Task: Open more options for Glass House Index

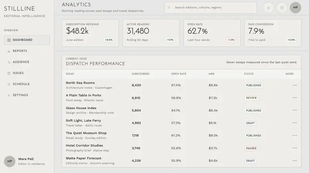Action: 295,110
